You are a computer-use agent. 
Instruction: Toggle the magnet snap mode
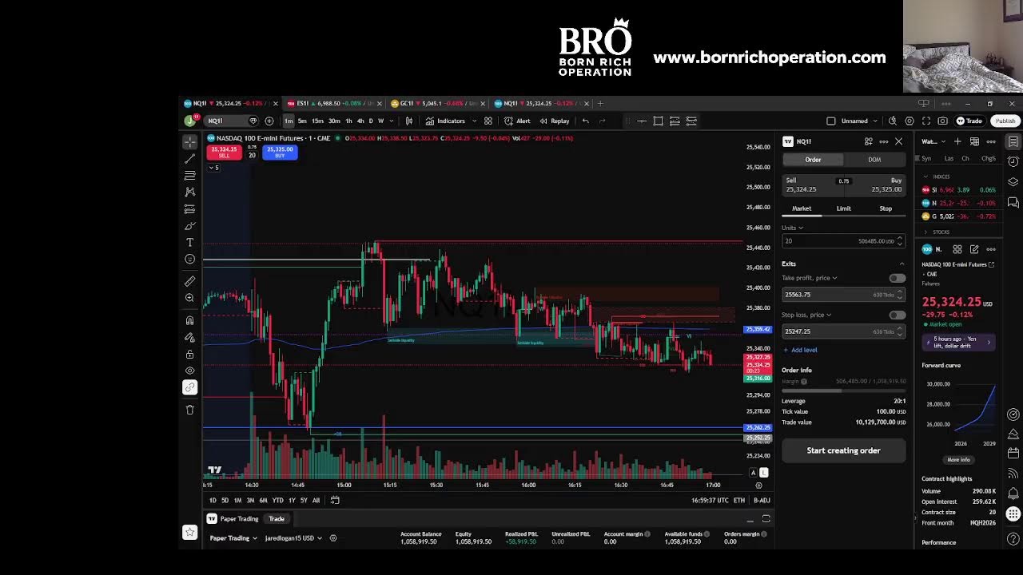pos(189,320)
